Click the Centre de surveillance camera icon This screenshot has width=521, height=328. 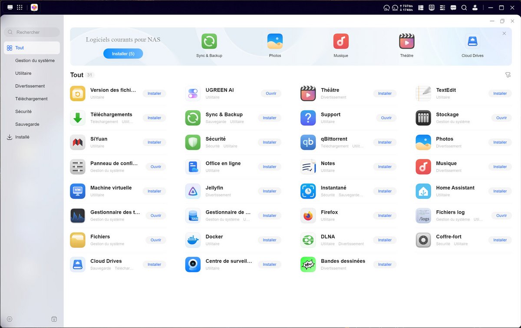pos(193,264)
